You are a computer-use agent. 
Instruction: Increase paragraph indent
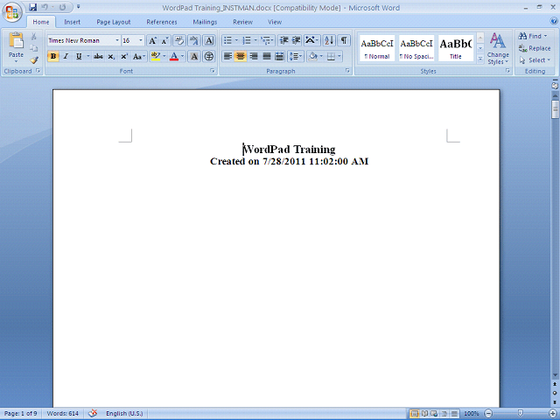[x=296, y=41]
